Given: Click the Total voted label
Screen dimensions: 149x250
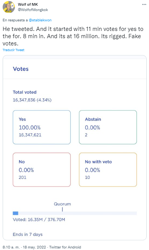Looking at the screenshot, I should (24, 92).
